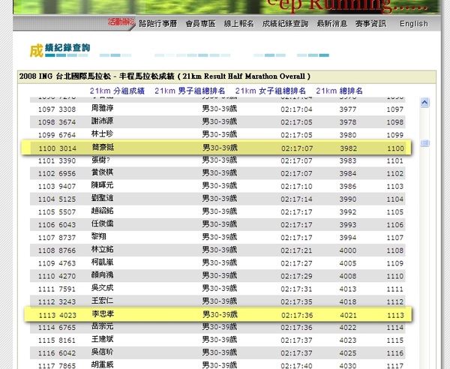The width and height of the screenshot is (450, 369).
Task: Open the 21km 男子組總排名 link
Action: 190,91
